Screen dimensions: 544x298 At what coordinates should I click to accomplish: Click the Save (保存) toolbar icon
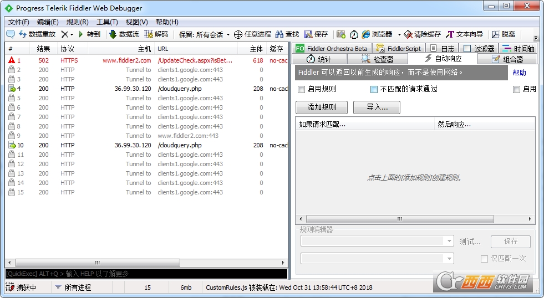click(308, 34)
